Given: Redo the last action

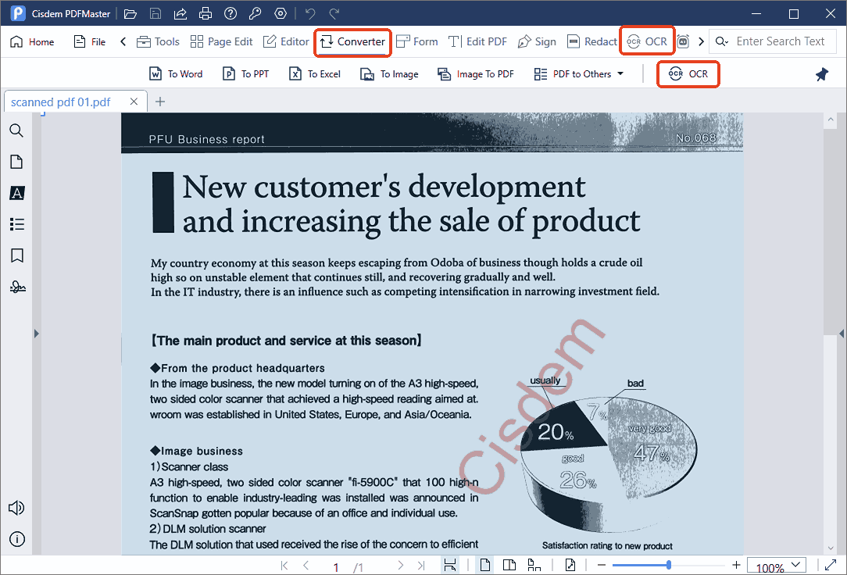Looking at the screenshot, I should click(335, 13).
